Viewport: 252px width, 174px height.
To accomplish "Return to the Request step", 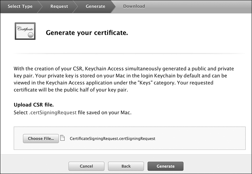I will pos(59,6).
